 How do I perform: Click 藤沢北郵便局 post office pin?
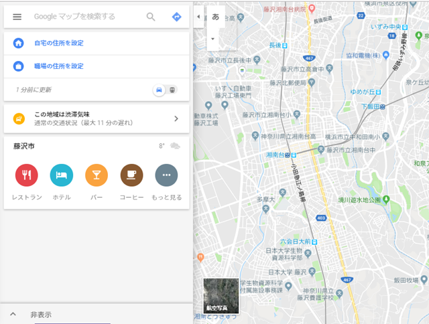(x=311, y=82)
